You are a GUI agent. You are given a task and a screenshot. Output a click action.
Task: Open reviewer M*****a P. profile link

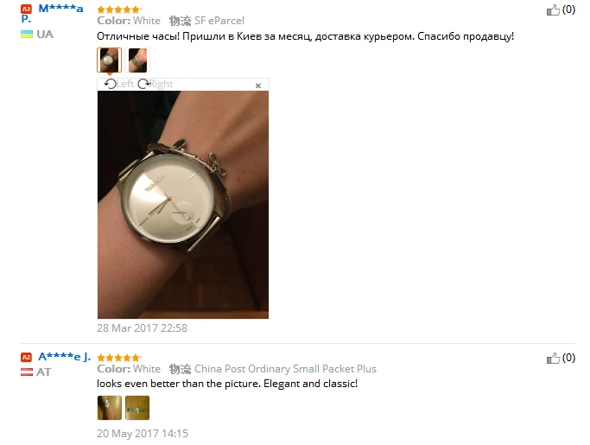[x=53, y=13]
